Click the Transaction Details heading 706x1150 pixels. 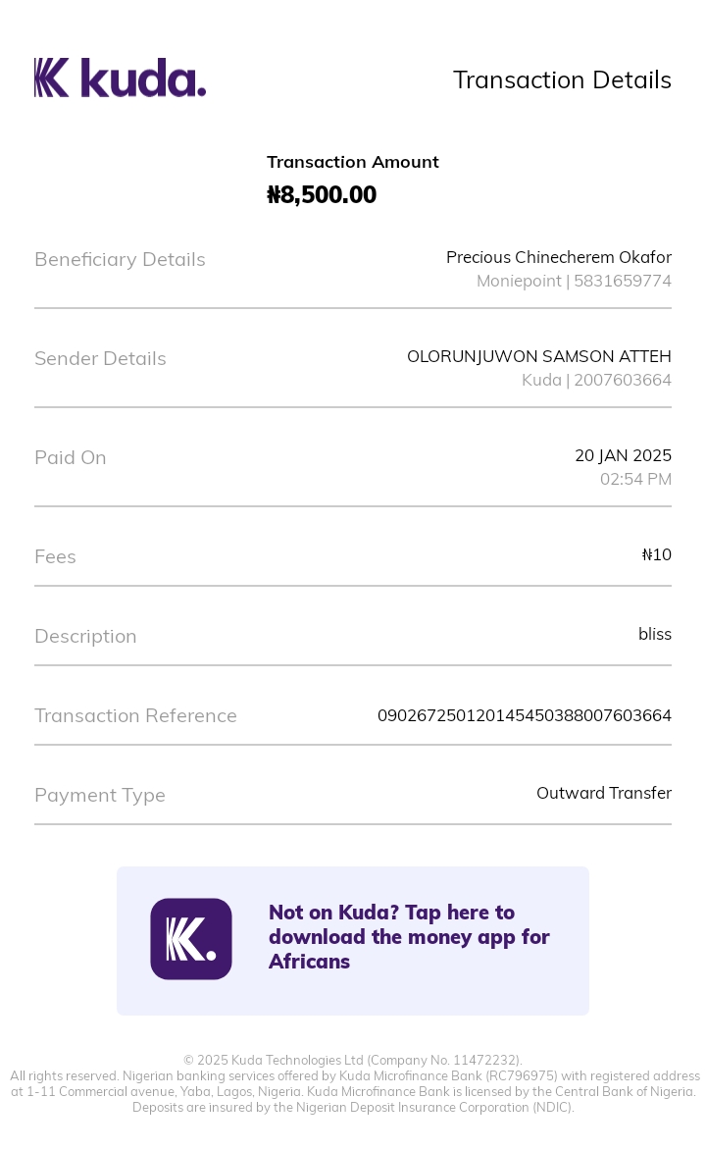pyautogui.click(x=562, y=80)
